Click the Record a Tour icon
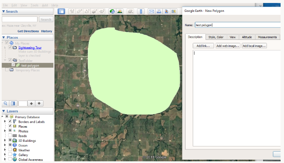284x163 pixels. pyautogui.click(x=102, y=11)
